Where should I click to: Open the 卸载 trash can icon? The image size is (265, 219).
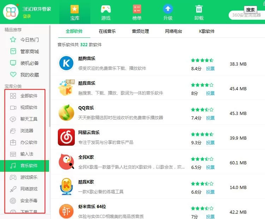pos(199,9)
